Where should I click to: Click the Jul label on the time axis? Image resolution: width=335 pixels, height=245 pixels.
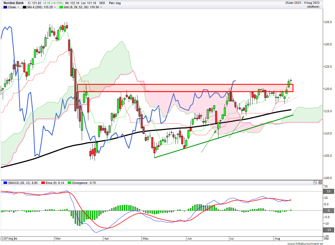[232, 238]
